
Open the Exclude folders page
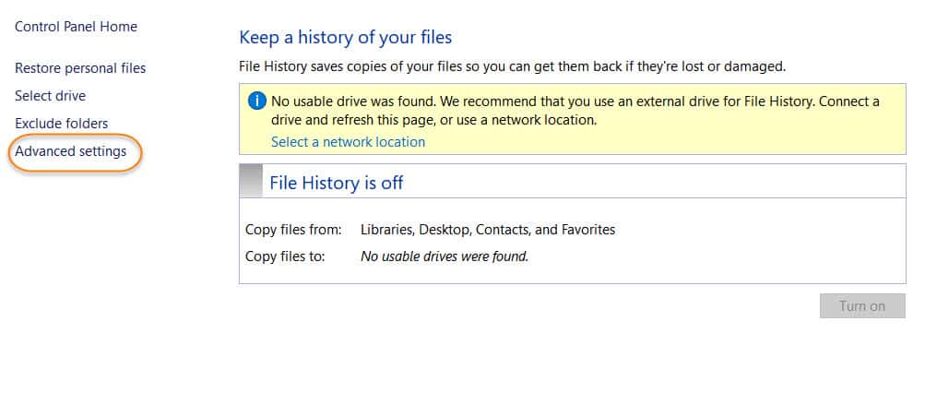coord(61,124)
